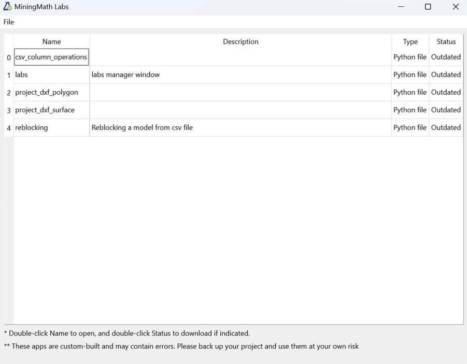
Task: Click the Name column header
Action: pos(51,41)
